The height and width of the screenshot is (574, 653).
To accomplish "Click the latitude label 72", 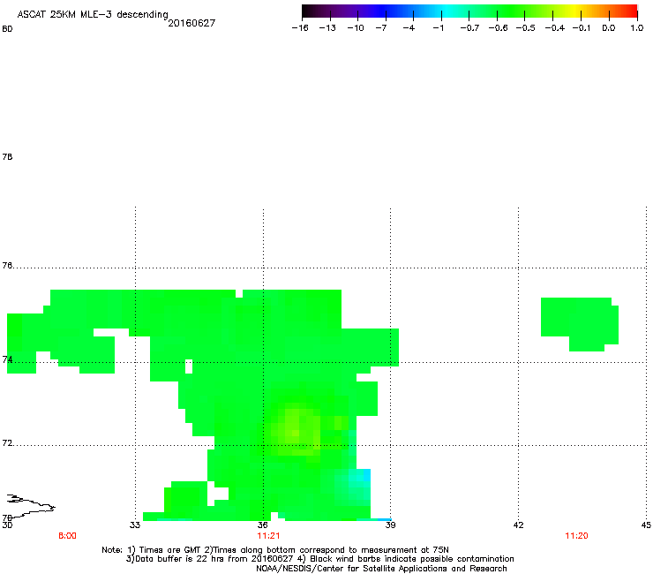I will 7,442.
